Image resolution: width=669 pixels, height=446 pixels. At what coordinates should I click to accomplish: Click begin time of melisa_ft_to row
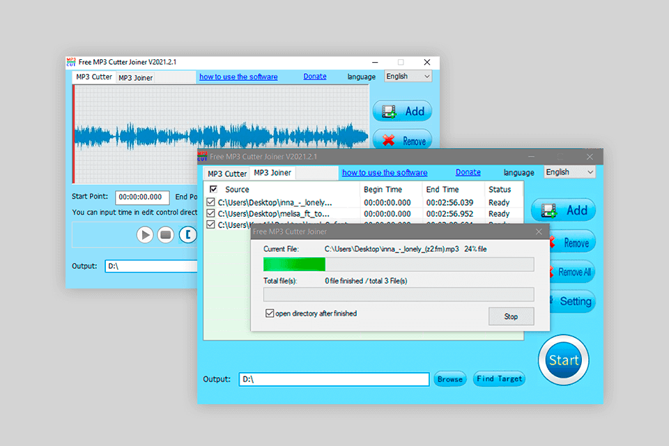(387, 213)
